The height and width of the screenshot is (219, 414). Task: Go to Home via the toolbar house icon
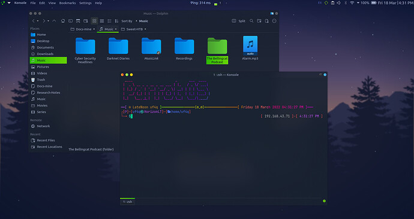tap(63, 21)
